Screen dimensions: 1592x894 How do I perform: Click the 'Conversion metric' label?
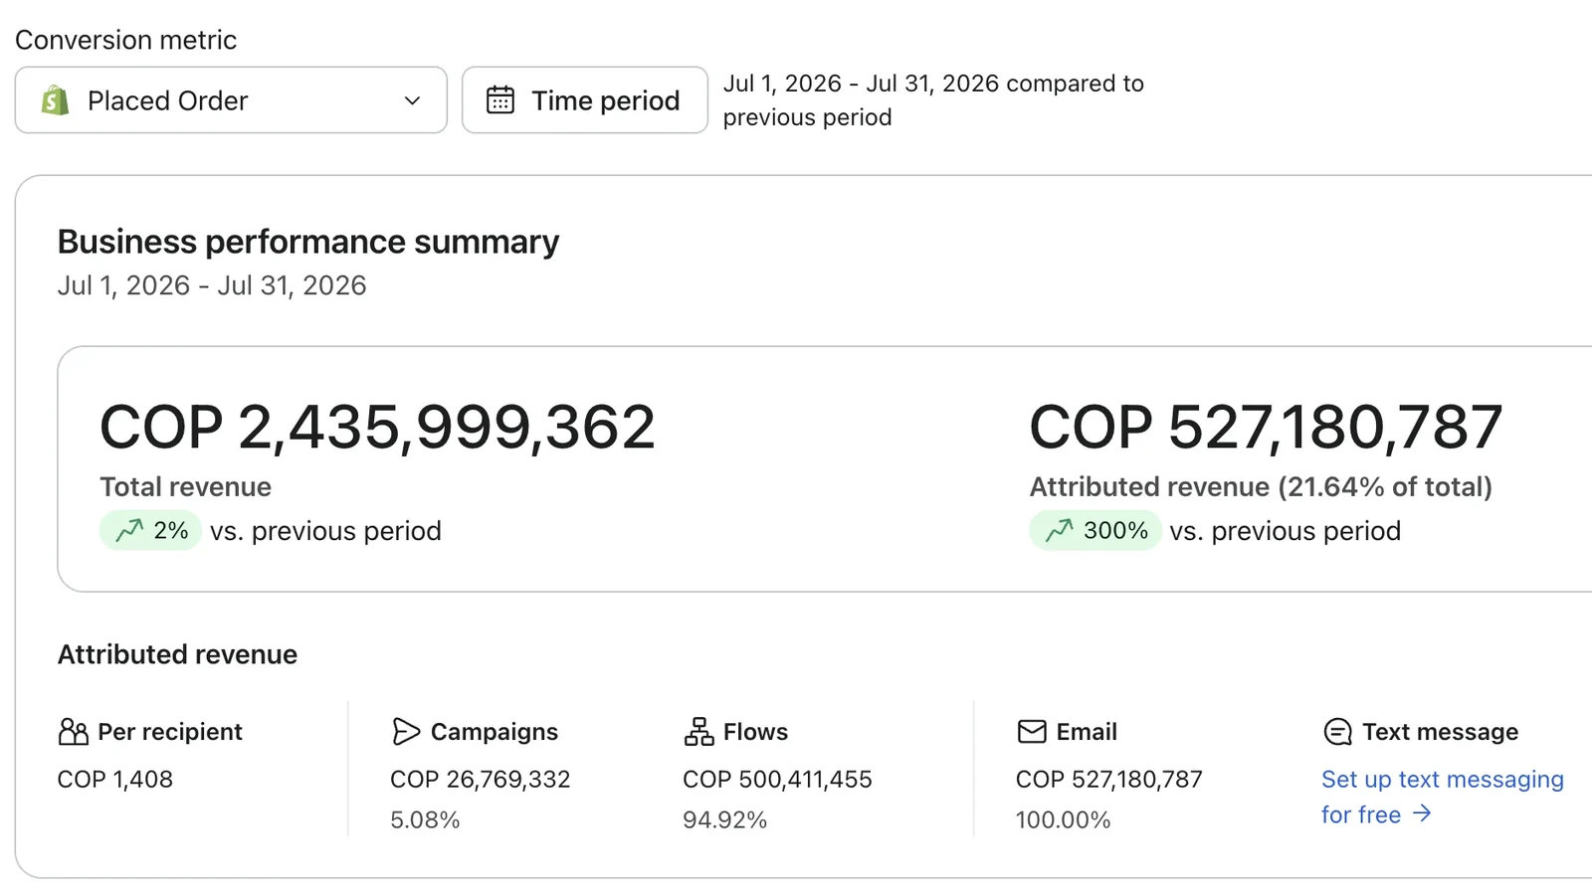(125, 40)
